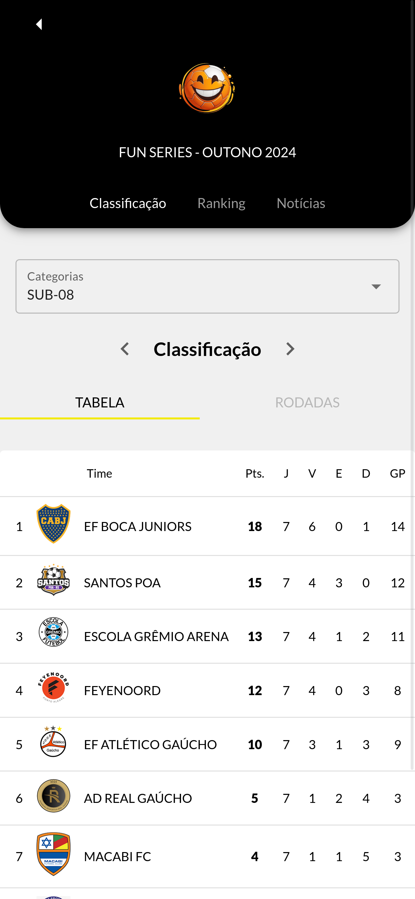Tap the Atlético Gaúcho team badge
This screenshot has width=415, height=899.
(53, 741)
